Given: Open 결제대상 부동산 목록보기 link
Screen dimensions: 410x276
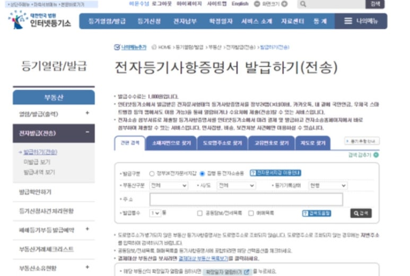Looking at the screenshot, I should click(204, 259).
